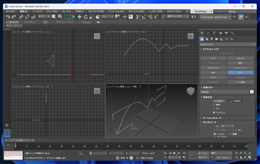The height and width of the screenshot is (164, 260).
Task: Select the Cameras category icon
Action: coord(216,39)
